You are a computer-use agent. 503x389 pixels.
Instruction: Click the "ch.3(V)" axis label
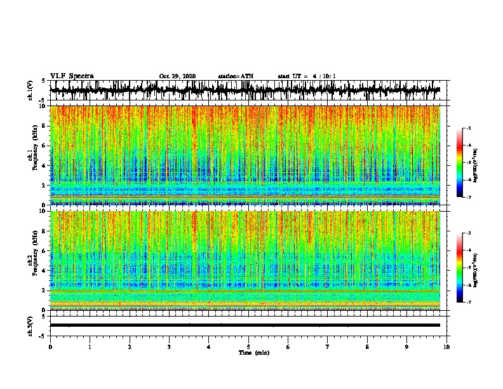point(30,326)
